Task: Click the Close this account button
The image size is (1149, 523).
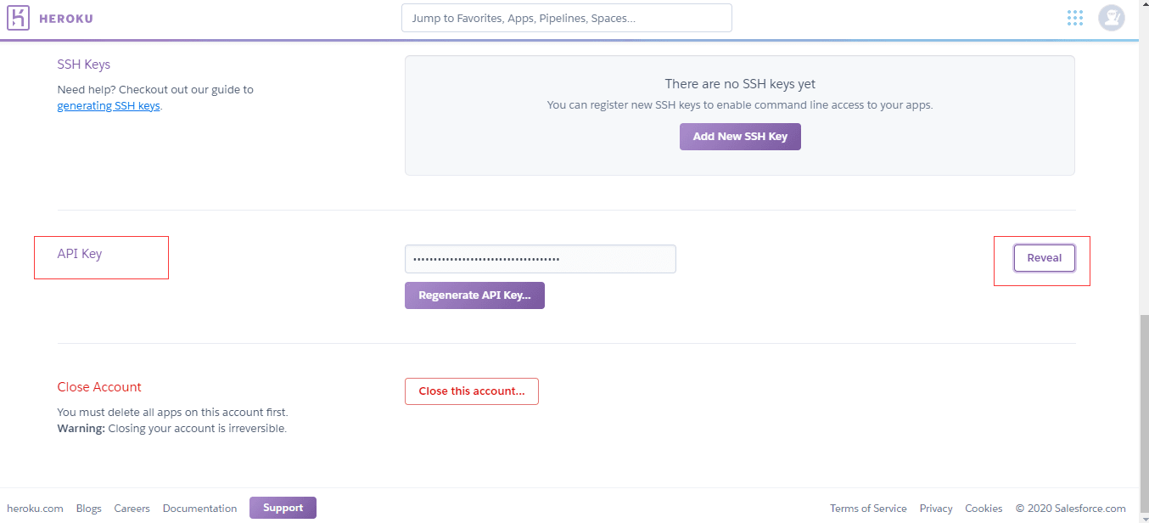Action: click(x=471, y=391)
